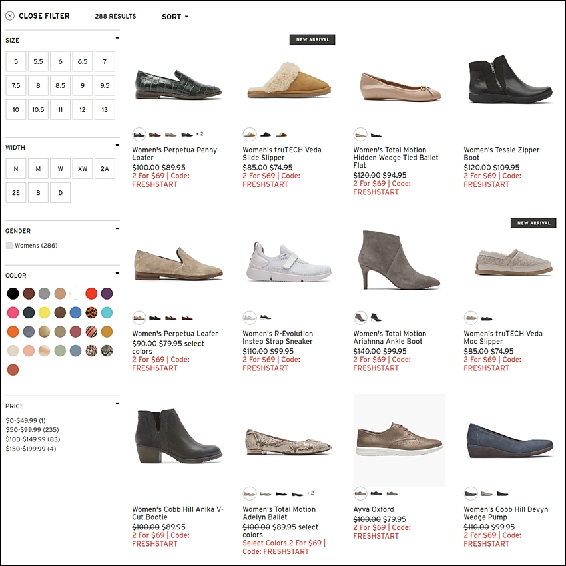
Task: Pick black variant of Hidden Wedge Tied Ballet Flat
Action: tap(376, 135)
